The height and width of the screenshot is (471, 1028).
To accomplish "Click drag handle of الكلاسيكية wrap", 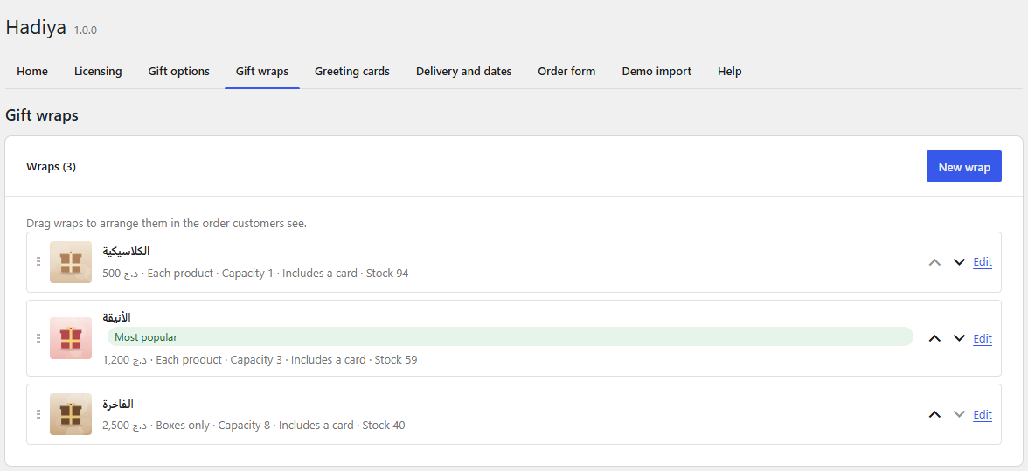I will pyautogui.click(x=38, y=261).
